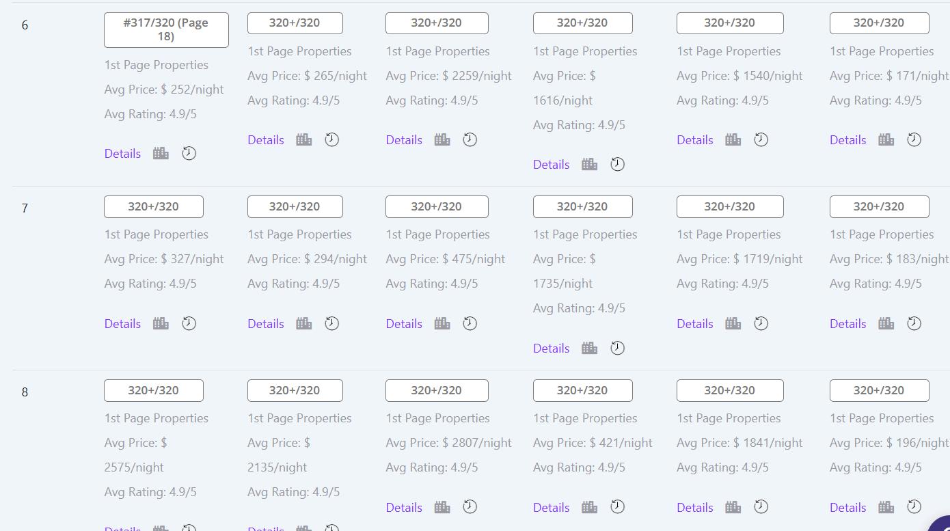
Task: Open Details link for the $265/night cell
Action: point(266,140)
